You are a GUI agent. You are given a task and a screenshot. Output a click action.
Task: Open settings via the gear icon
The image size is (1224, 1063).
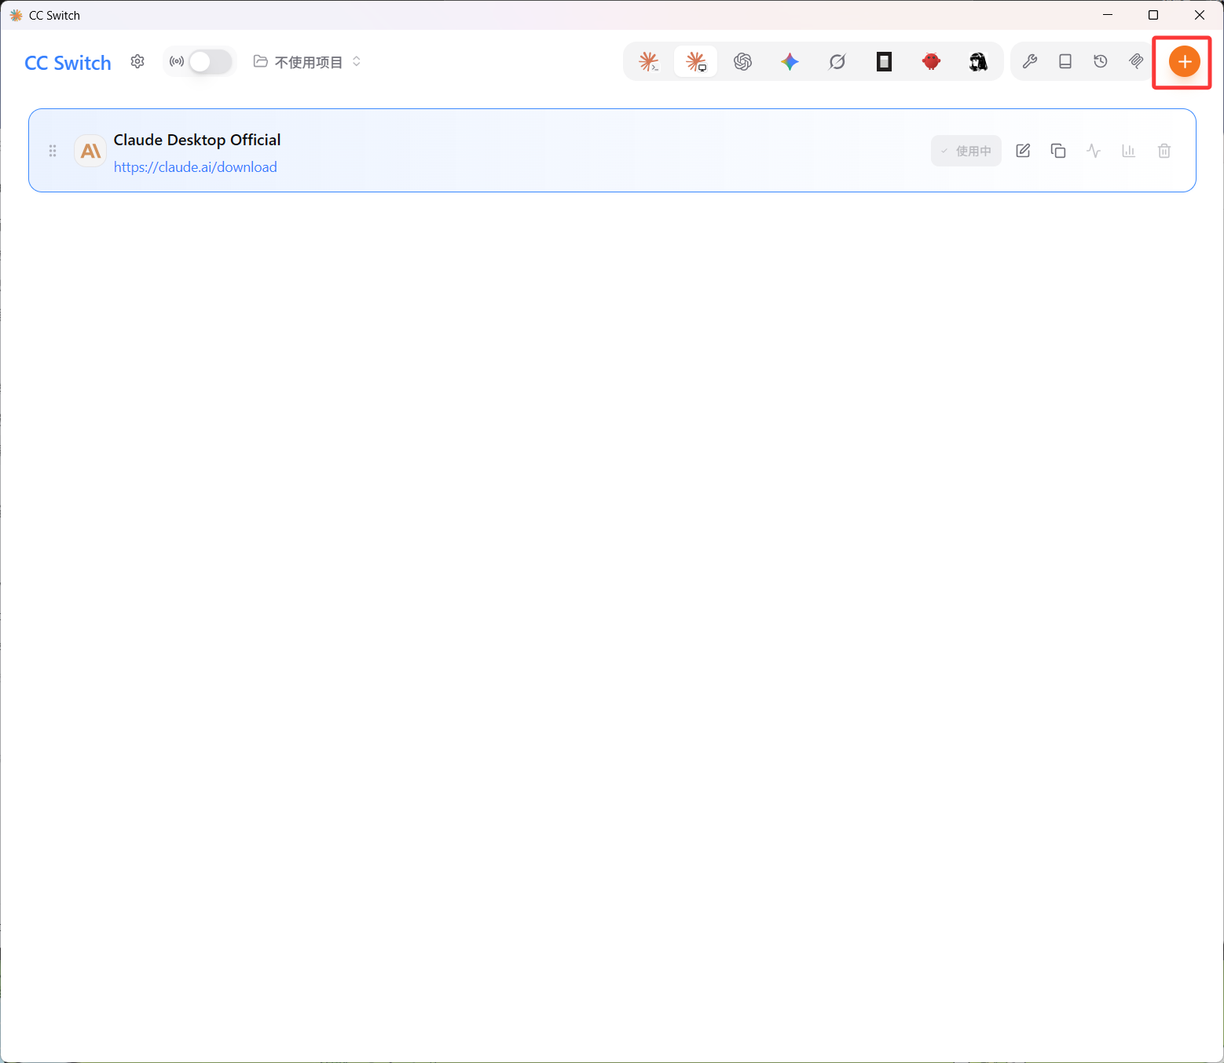(137, 61)
